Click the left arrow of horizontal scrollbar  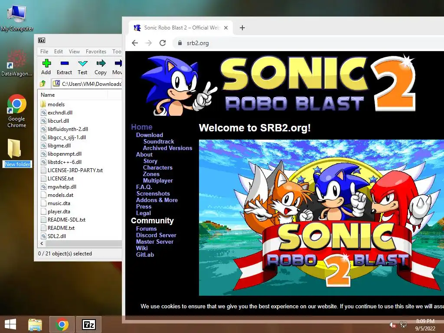point(42,244)
